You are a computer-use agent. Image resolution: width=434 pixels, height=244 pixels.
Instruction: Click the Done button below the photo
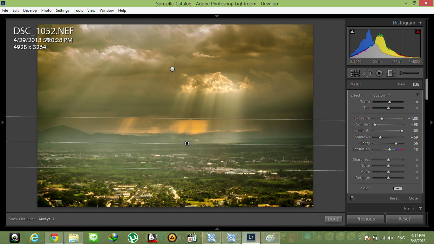[x=333, y=219]
